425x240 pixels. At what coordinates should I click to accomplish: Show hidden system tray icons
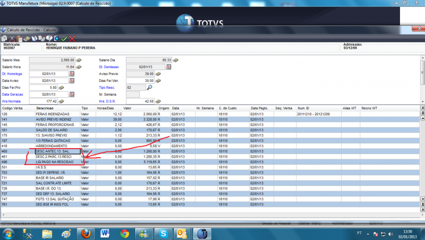pyautogui.click(x=368, y=234)
